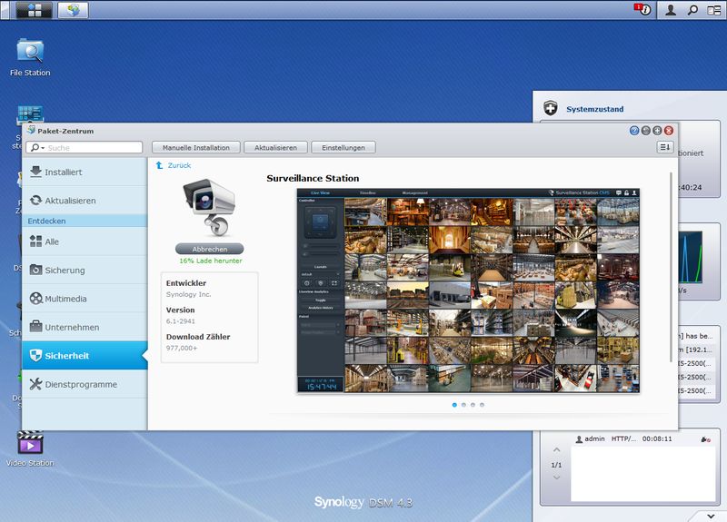Open search options magnifier dropdown
This screenshot has width=727, height=522.
coord(37,147)
